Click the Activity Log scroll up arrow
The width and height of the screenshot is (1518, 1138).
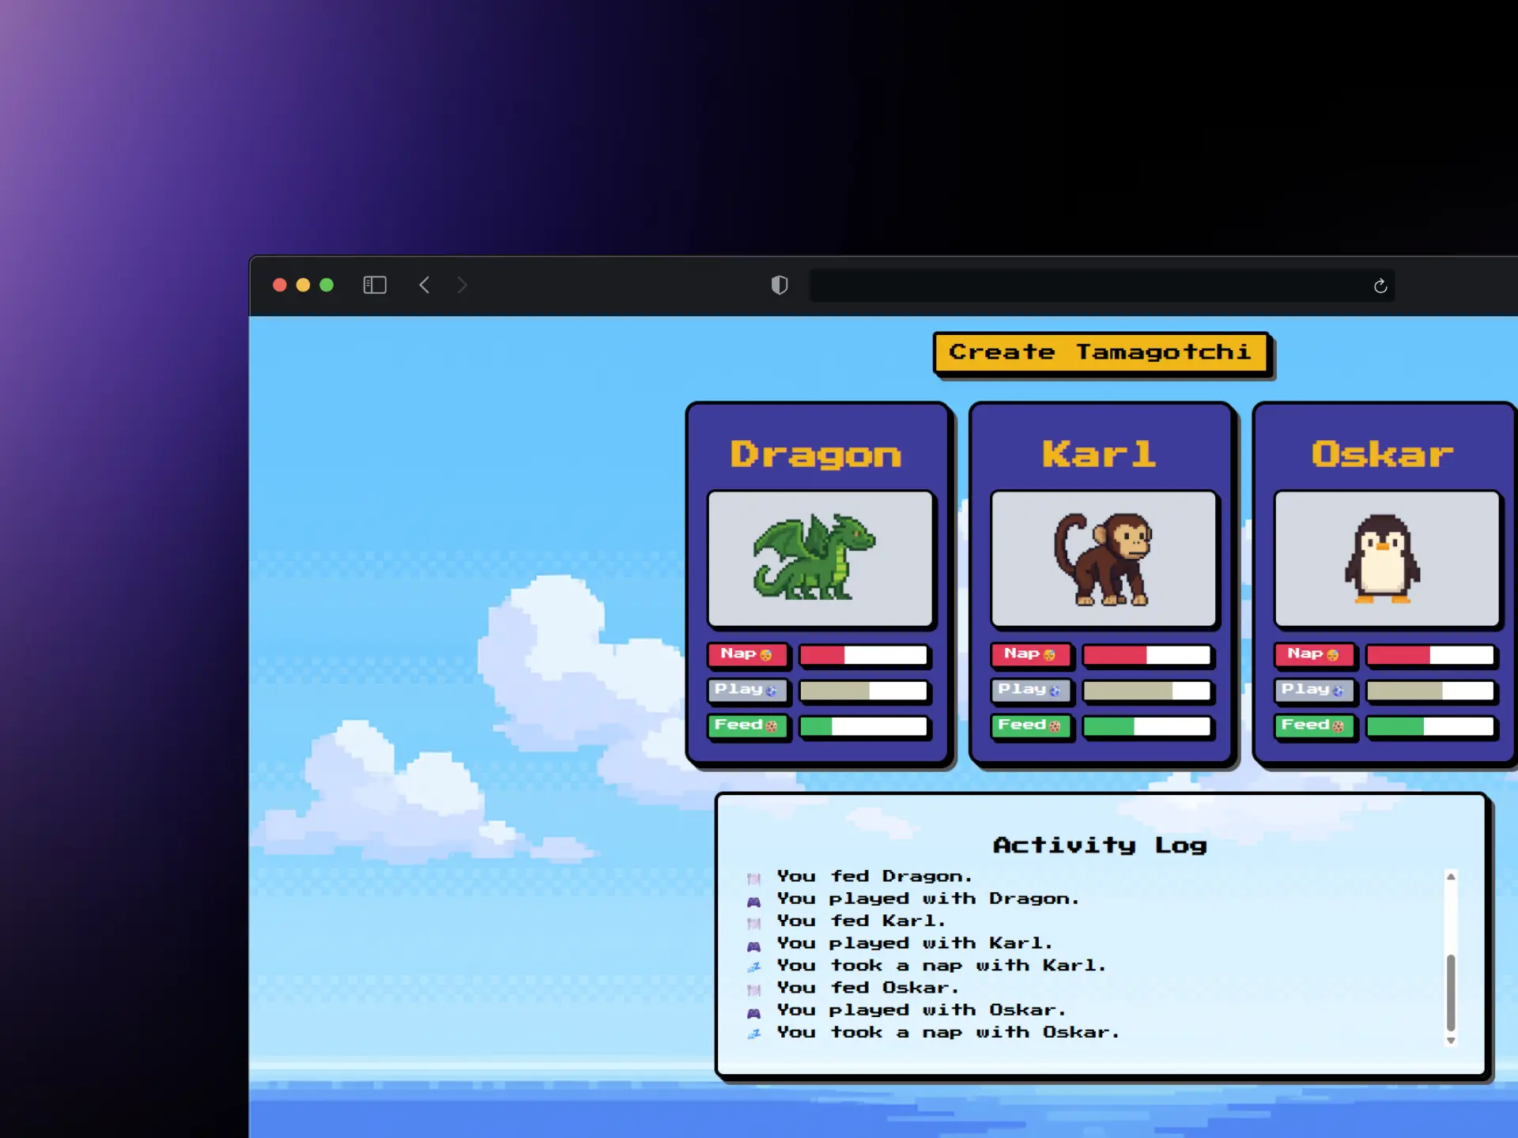1451,876
